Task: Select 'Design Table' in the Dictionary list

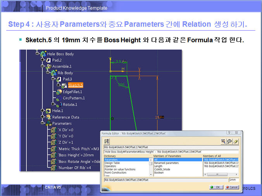Action: 112,163
